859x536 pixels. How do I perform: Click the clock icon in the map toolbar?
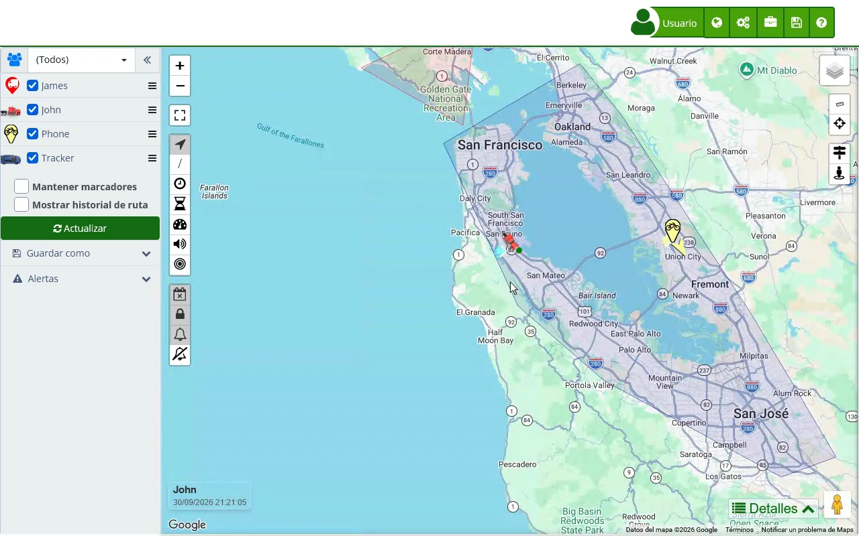tap(180, 184)
